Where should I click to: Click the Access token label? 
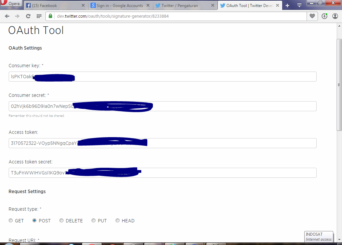coord(23,132)
